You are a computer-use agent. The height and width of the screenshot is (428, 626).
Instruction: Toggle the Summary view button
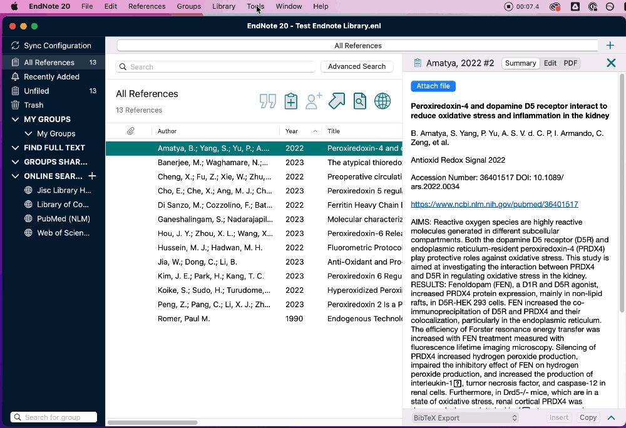click(520, 63)
